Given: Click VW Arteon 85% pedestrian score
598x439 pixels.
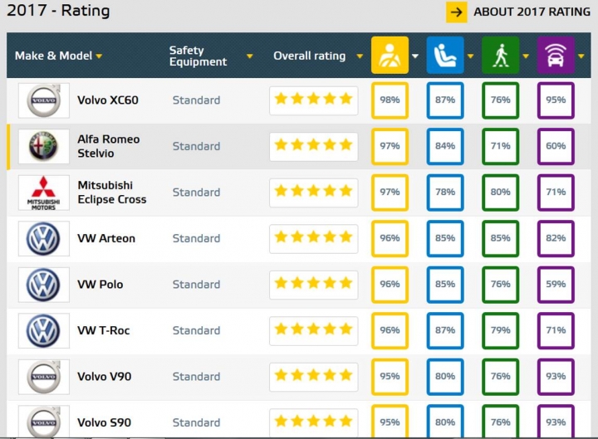Looking at the screenshot, I should tap(500, 238).
